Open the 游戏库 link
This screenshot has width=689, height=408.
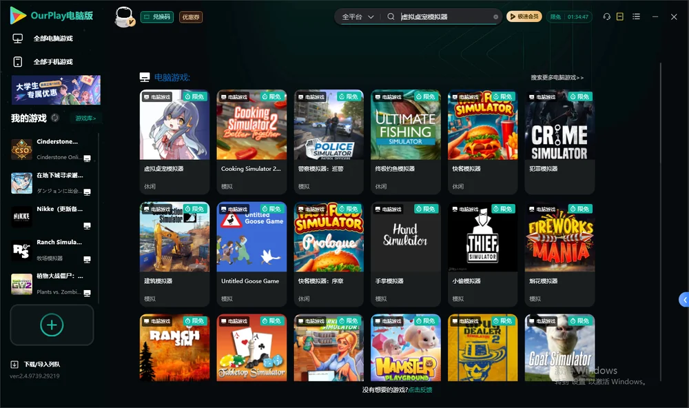85,118
